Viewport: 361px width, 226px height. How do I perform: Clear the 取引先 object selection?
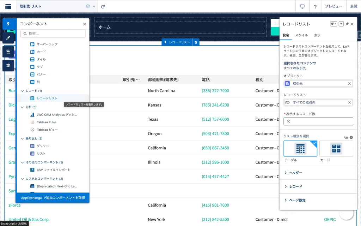point(349,84)
